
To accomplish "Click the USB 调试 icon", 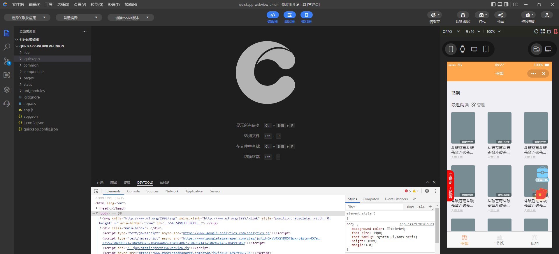I will click(x=463, y=15).
